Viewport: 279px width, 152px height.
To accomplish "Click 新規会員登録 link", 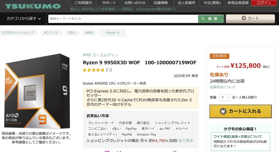I will click(x=238, y=3).
